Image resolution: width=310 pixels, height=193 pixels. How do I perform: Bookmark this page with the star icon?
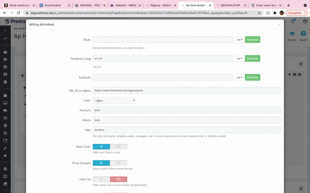[259, 13]
